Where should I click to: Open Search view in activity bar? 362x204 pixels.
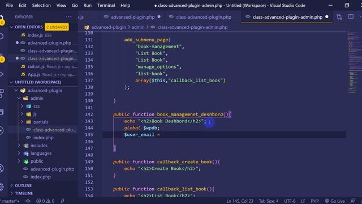(x=1, y=36)
